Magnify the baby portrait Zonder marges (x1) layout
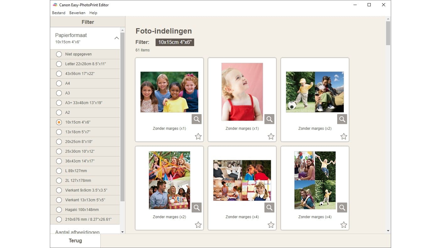Viewport: 441px width, 248px height. click(269, 119)
